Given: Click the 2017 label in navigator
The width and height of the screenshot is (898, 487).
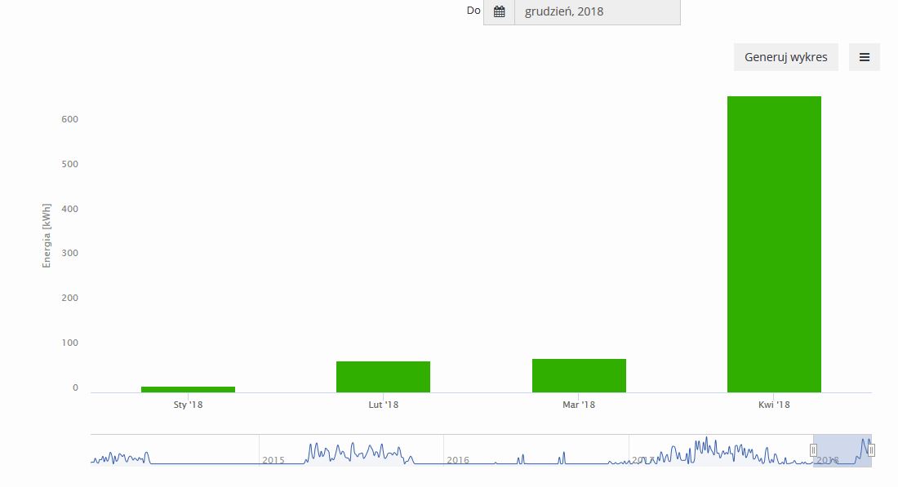Looking at the screenshot, I should [642, 460].
